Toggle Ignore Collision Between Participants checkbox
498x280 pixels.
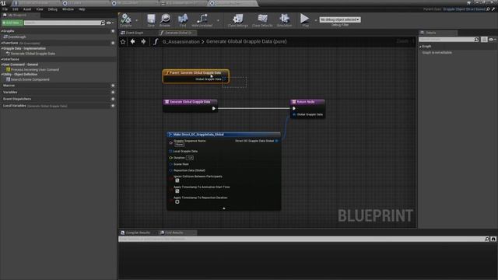click(x=177, y=180)
